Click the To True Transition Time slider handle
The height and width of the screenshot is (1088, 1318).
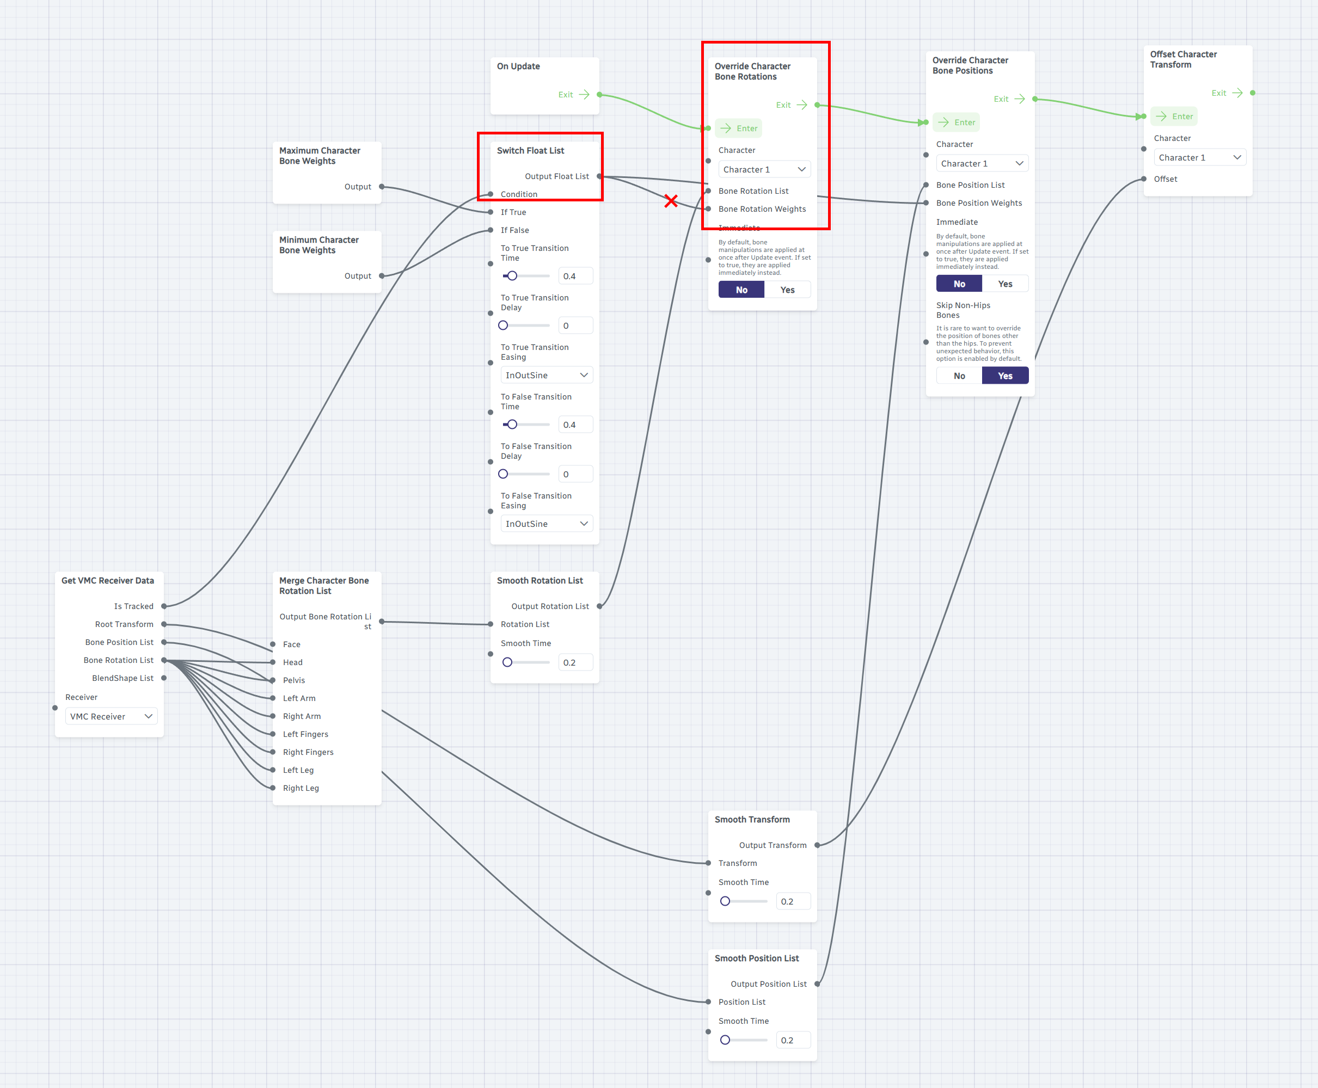(x=512, y=276)
